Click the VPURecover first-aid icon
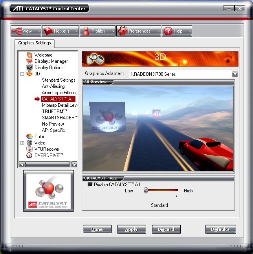Image resolution: width=253 pixels, height=254 pixels. click(x=29, y=149)
